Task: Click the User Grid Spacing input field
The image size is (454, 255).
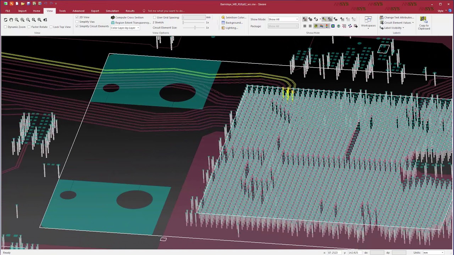Action: click(x=194, y=17)
